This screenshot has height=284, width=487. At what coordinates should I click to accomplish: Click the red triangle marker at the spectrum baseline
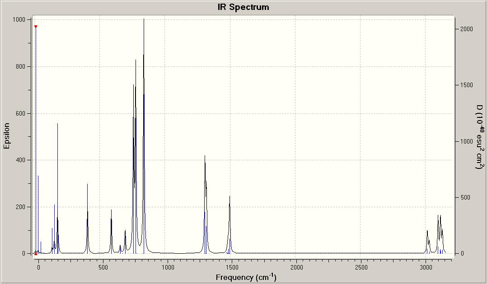coord(36,254)
